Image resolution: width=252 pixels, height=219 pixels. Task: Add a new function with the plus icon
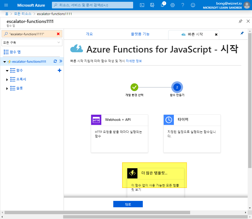(60, 70)
